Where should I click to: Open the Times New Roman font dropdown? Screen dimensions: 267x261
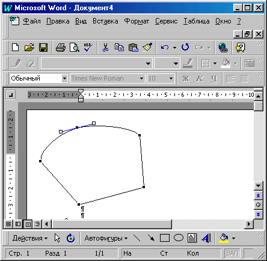coord(141,78)
